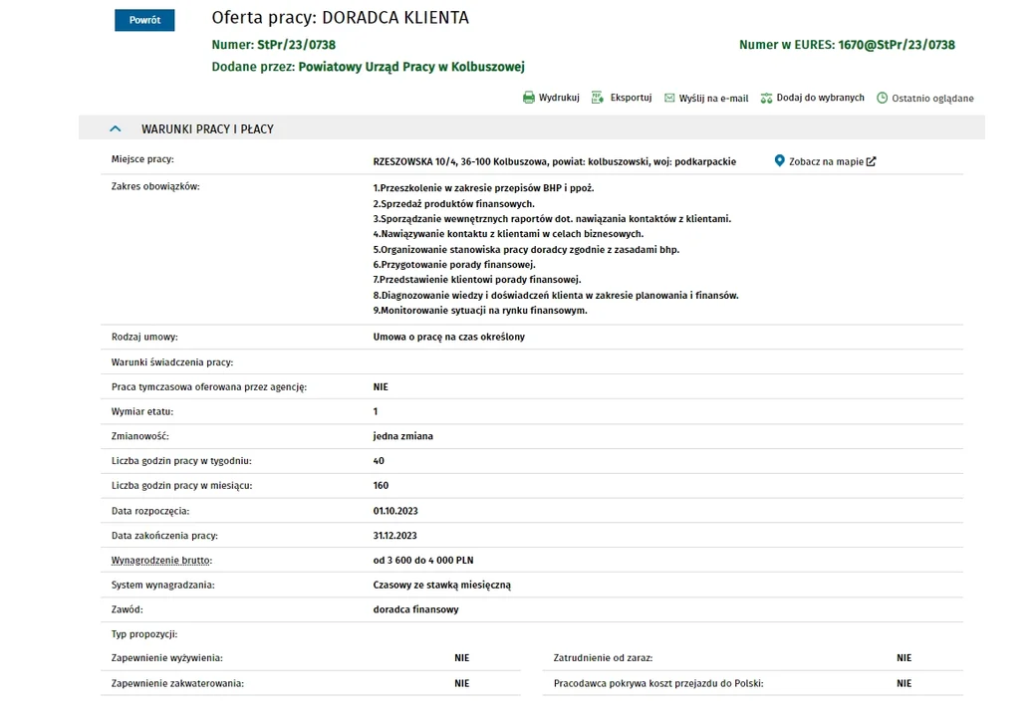Click the map pin icon by Zobacz na mapie

click(780, 160)
